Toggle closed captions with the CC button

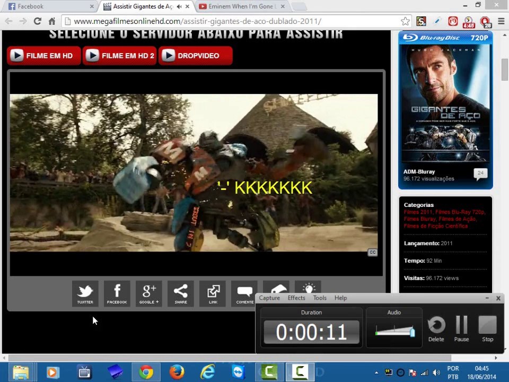372,253
